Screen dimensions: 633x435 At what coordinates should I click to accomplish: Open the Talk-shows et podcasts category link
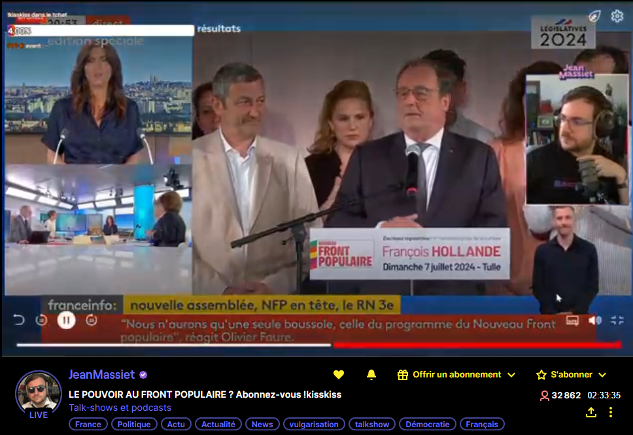[x=120, y=408]
